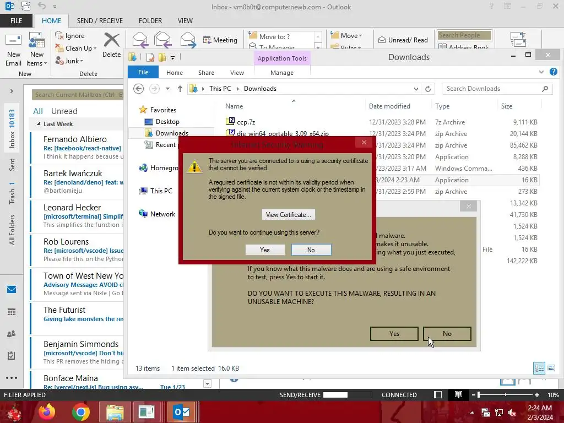
Task: Collapse the Last Week group
Action: [x=39, y=124]
